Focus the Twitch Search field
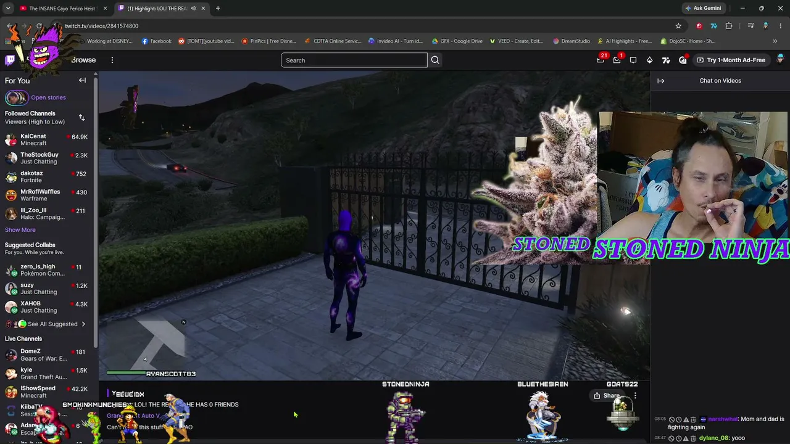This screenshot has width=790, height=444. (354, 60)
